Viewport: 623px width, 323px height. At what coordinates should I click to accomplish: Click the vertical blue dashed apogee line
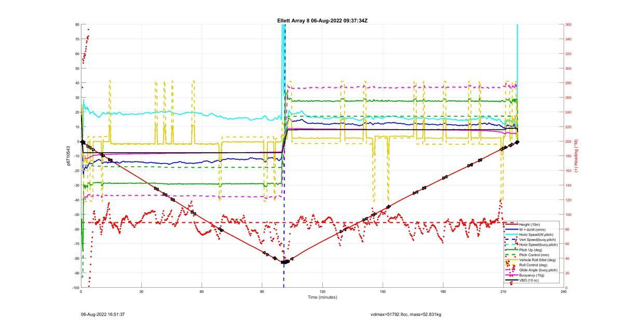pyautogui.click(x=284, y=156)
